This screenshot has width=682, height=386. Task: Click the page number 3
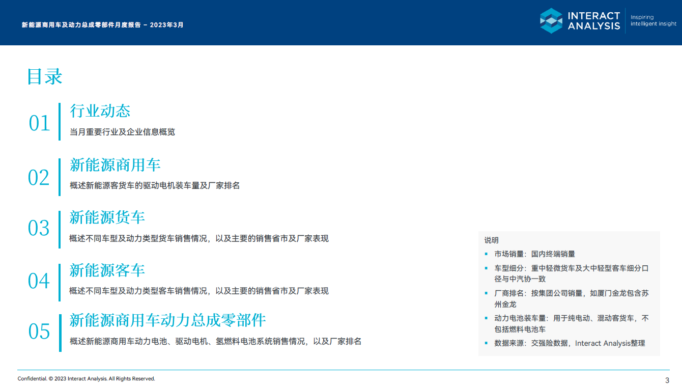(x=666, y=379)
